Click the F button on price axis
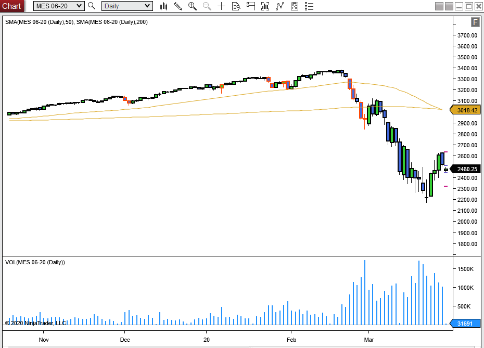The height and width of the screenshot is (348, 484). click(475, 22)
